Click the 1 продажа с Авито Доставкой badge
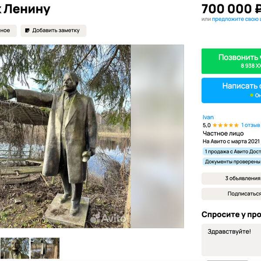Image resolution: width=261 pixels, height=261 pixels. (232, 152)
